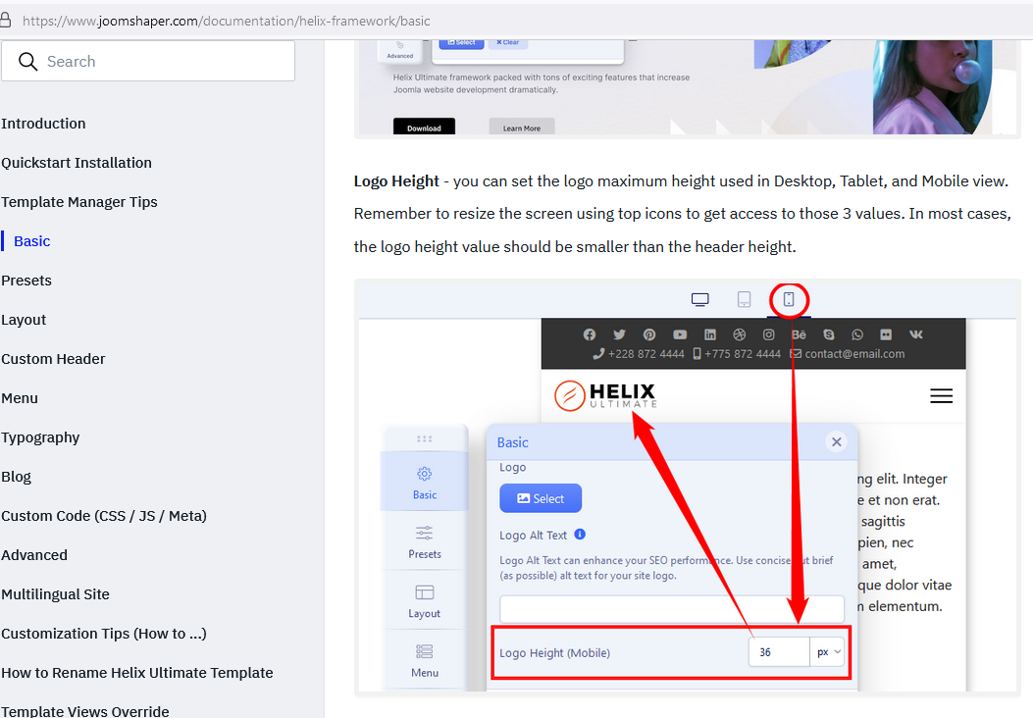Open the Presets sliders icon

(x=424, y=534)
